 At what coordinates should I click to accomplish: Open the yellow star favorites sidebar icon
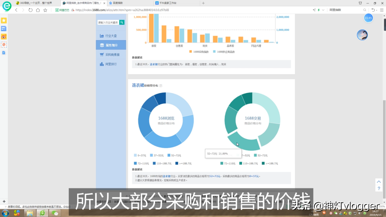tap(4, 20)
